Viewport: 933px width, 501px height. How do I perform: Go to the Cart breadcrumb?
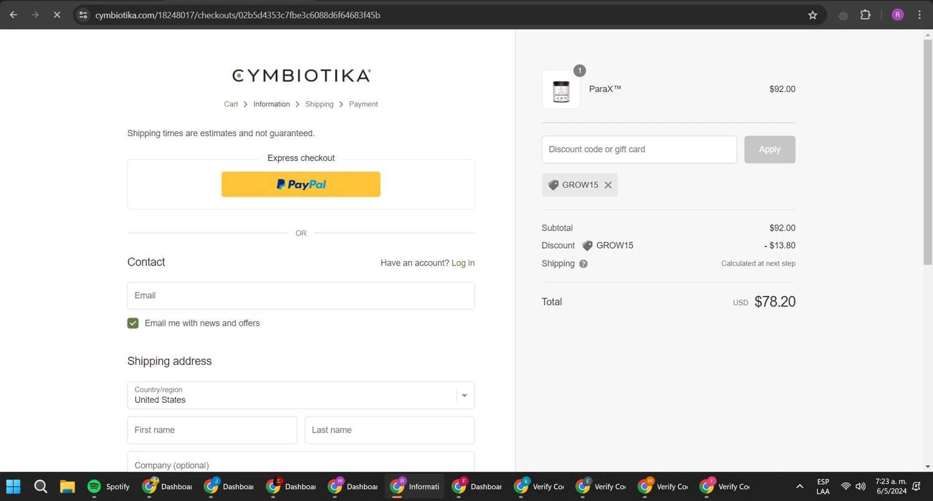pyautogui.click(x=231, y=104)
